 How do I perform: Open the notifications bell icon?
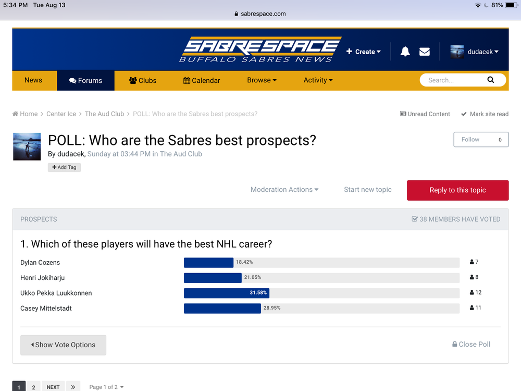405,52
